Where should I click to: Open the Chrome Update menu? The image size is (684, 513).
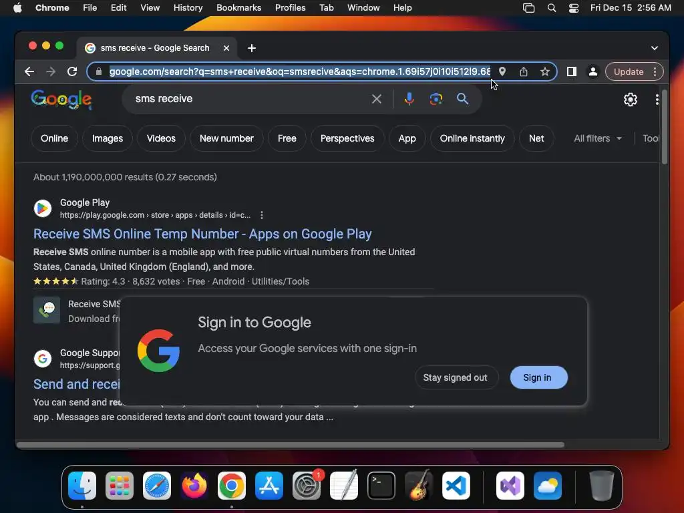(635, 71)
